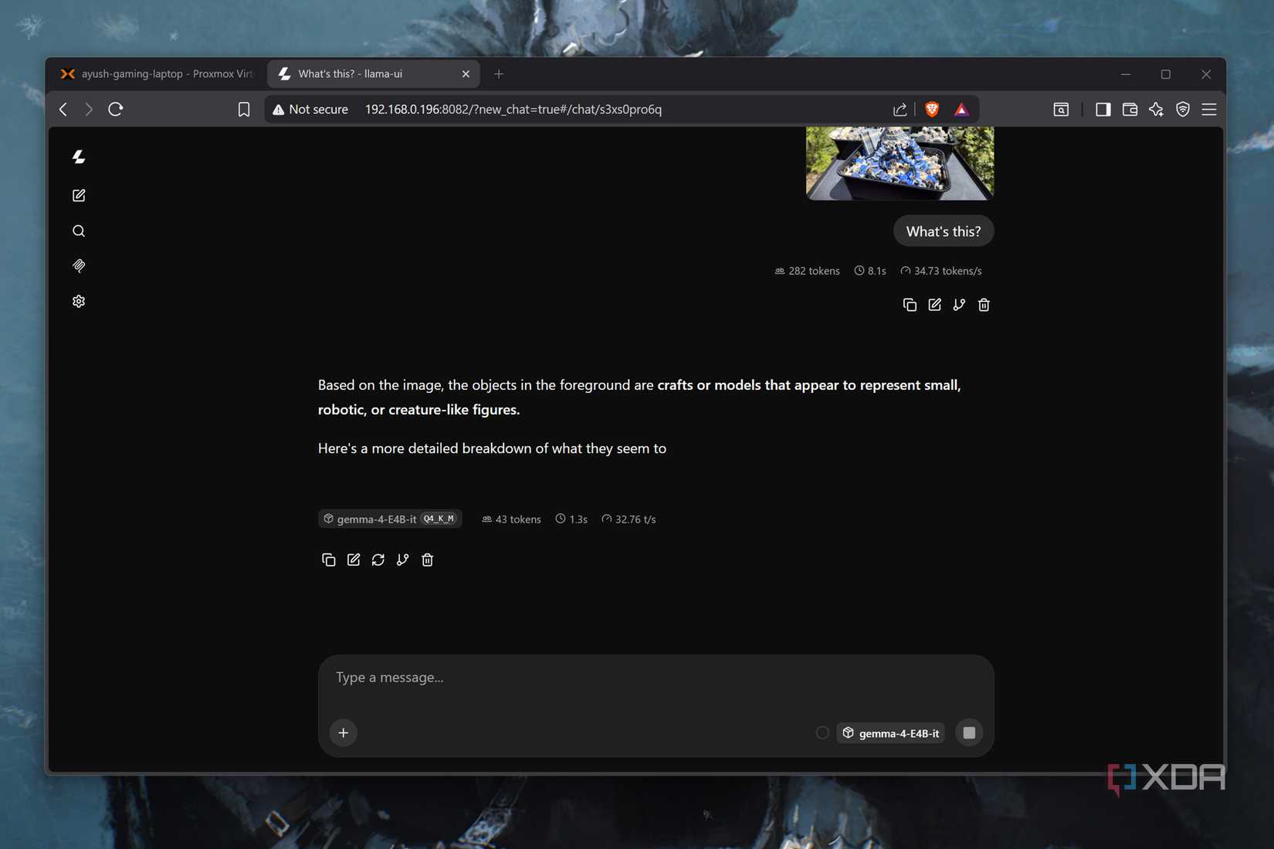1274x849 pixels.
Task: Click the circular context progress indicator
Action: click(x=822, y=732)
